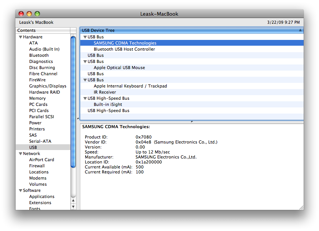Click Current Required value 100

pyautogui.click(x=140, y=172)
